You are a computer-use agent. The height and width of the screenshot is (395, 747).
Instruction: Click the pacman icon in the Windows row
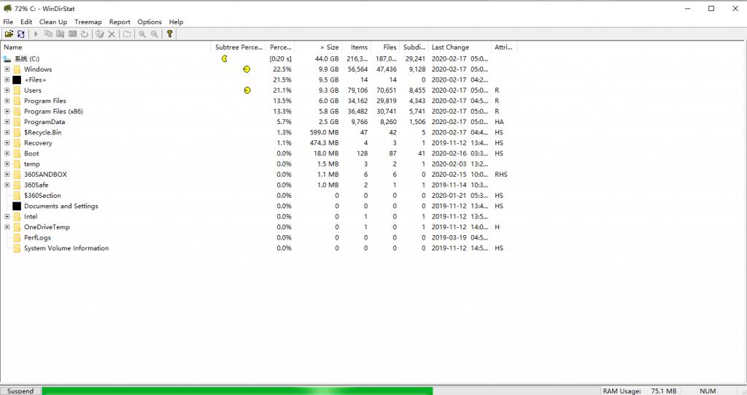click(247, 69)
